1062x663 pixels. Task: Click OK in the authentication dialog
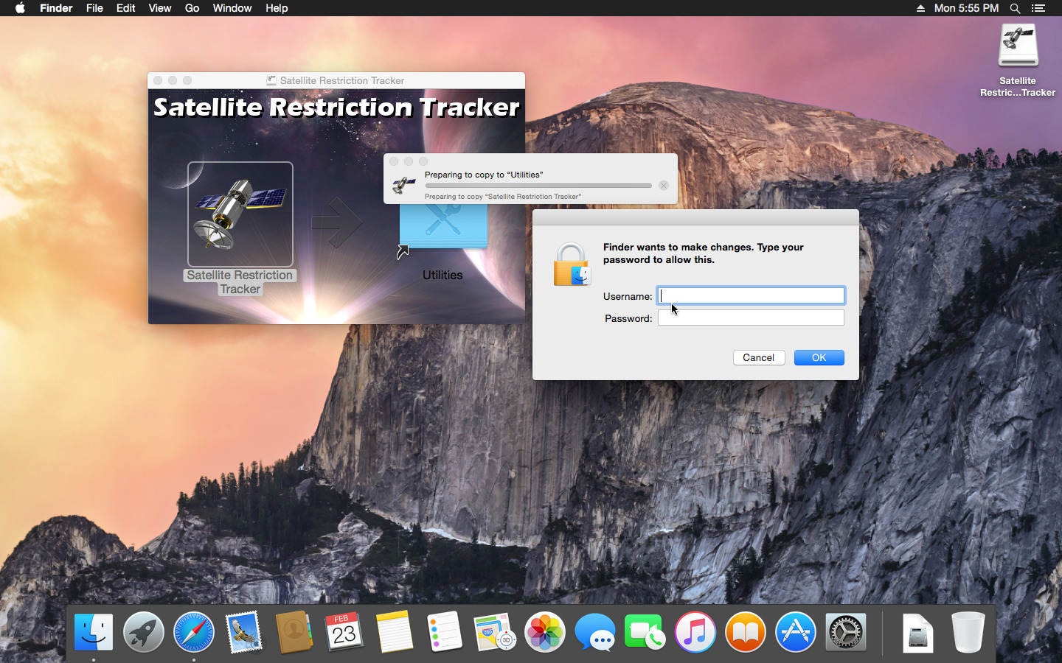click(x=819, y=357)
